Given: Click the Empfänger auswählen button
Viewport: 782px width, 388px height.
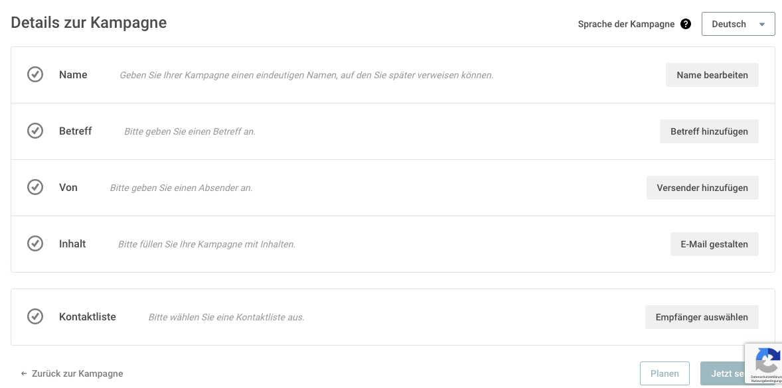Looking at the screenshot, I should [x=702, y=317].
